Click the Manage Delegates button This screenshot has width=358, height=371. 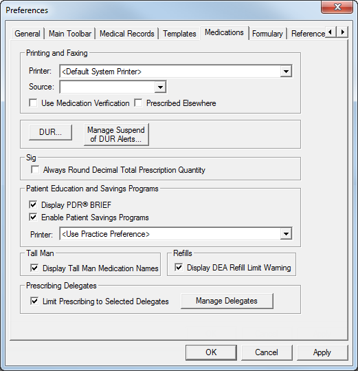point(227,301)
